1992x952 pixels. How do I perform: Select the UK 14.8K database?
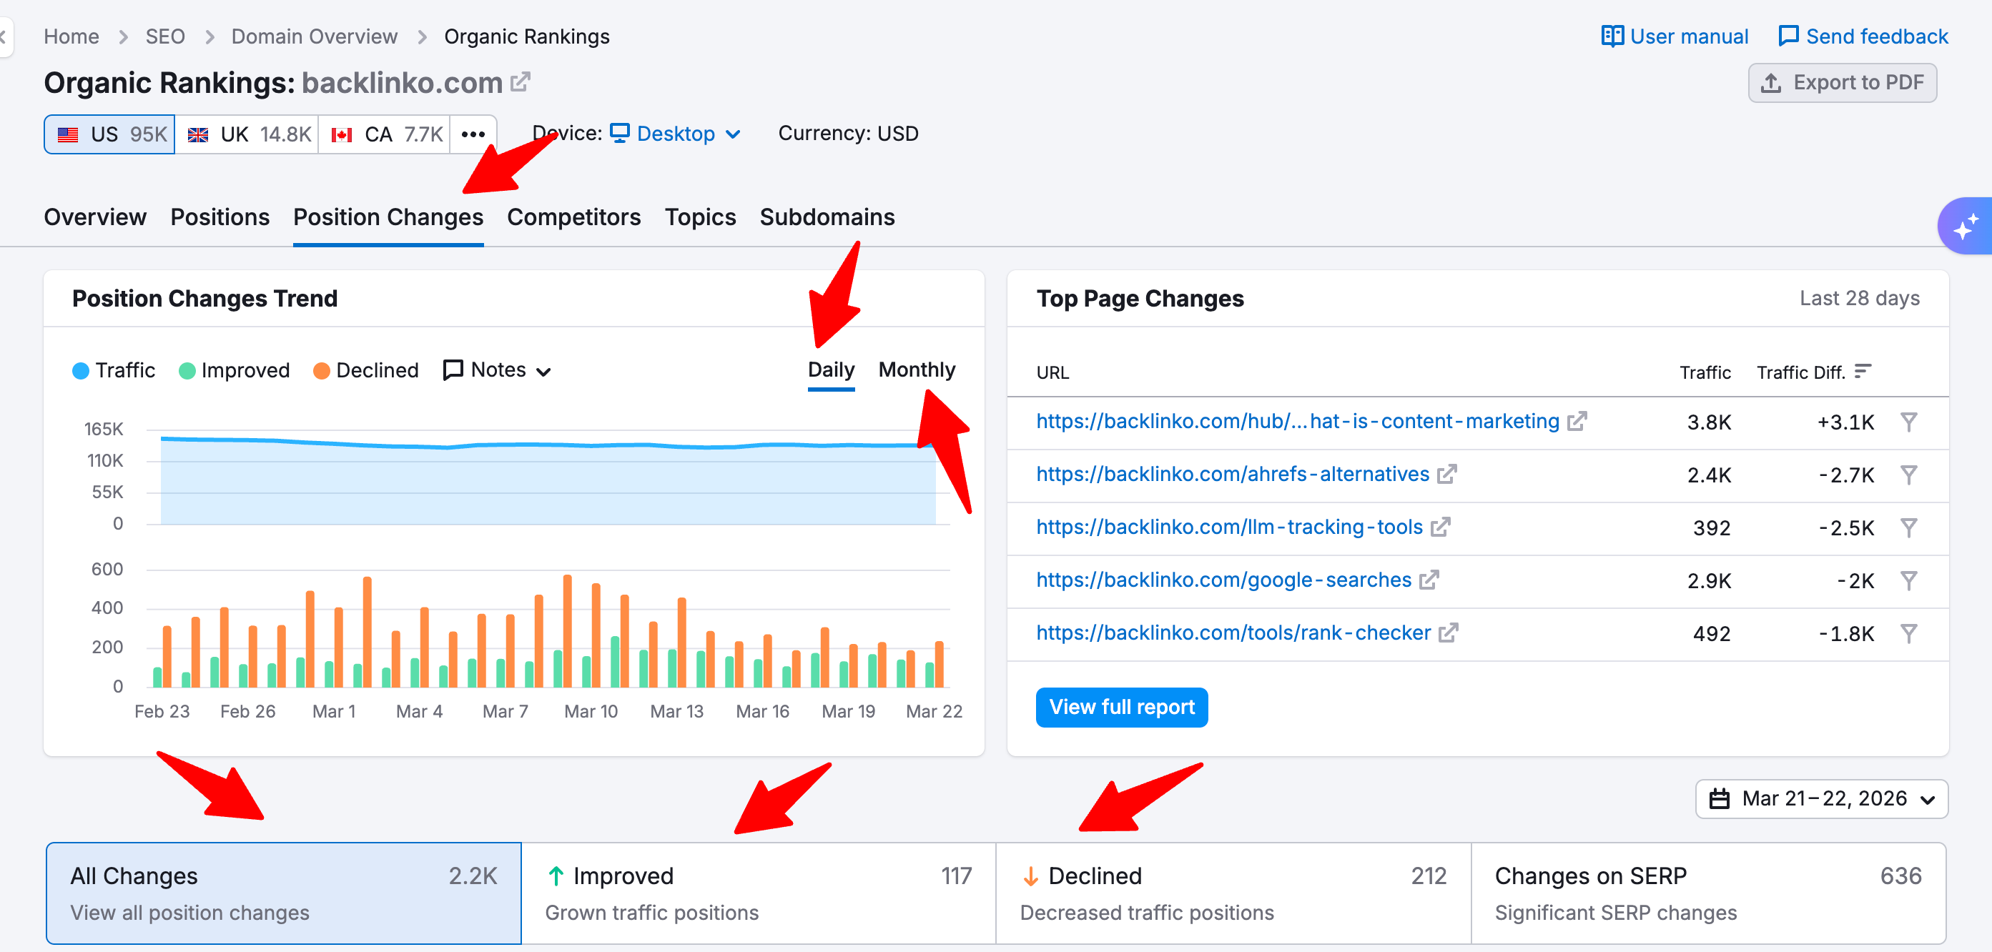(247, 134)
